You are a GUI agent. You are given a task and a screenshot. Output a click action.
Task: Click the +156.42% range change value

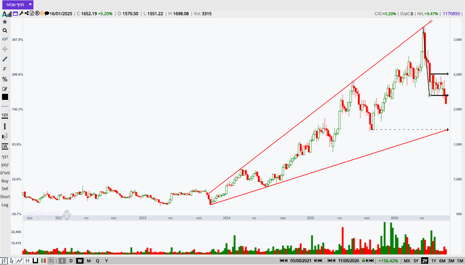pos(388,261)
